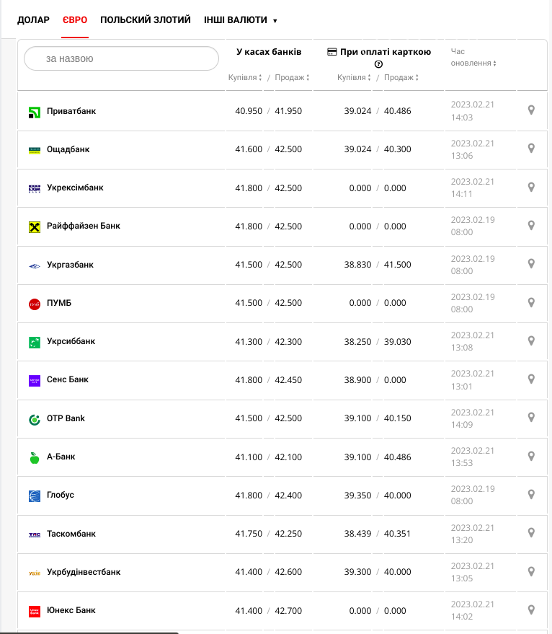Image resolution: width=552 pixels, height=634 pixels.
Task: Open the Укрексімбанк bank link
Action: click(x=75, y=188)
